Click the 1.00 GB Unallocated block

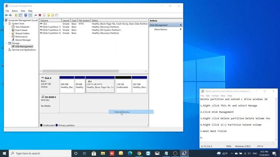123,85
